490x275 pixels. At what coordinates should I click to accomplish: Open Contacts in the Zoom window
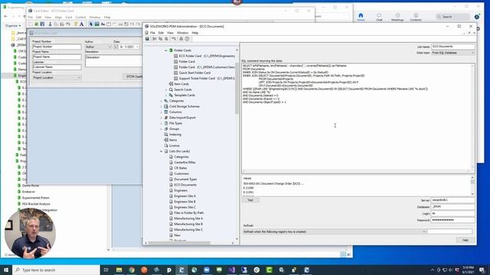click(416, 17)
